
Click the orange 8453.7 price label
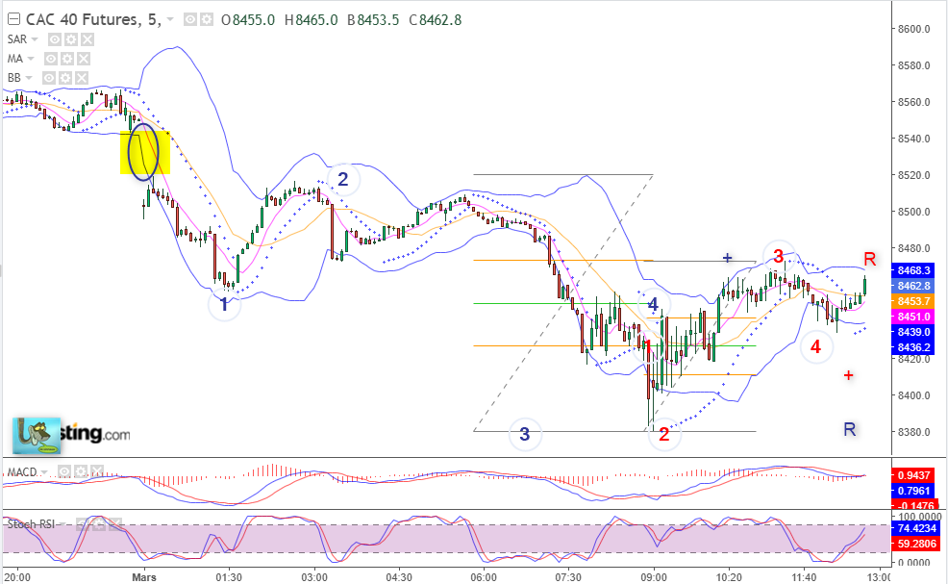tap(913, 301)
